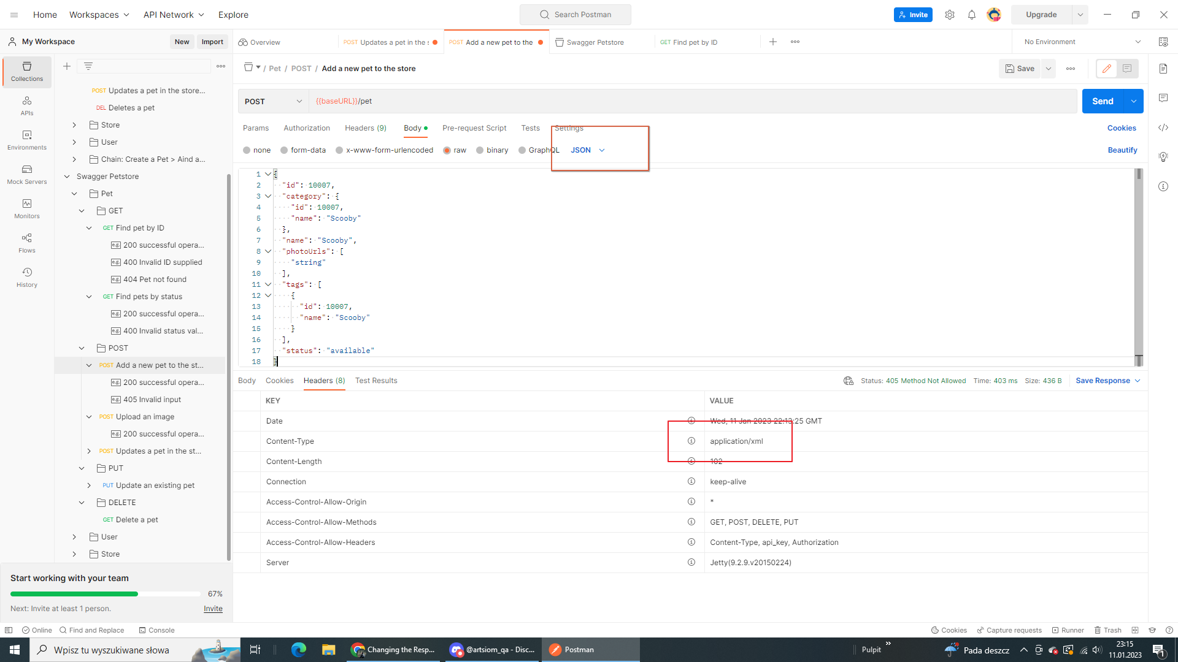The height and width of the screenshot is (662, 1178).
Task: Open the JSON format dropdown
Action: coord(587,150)
